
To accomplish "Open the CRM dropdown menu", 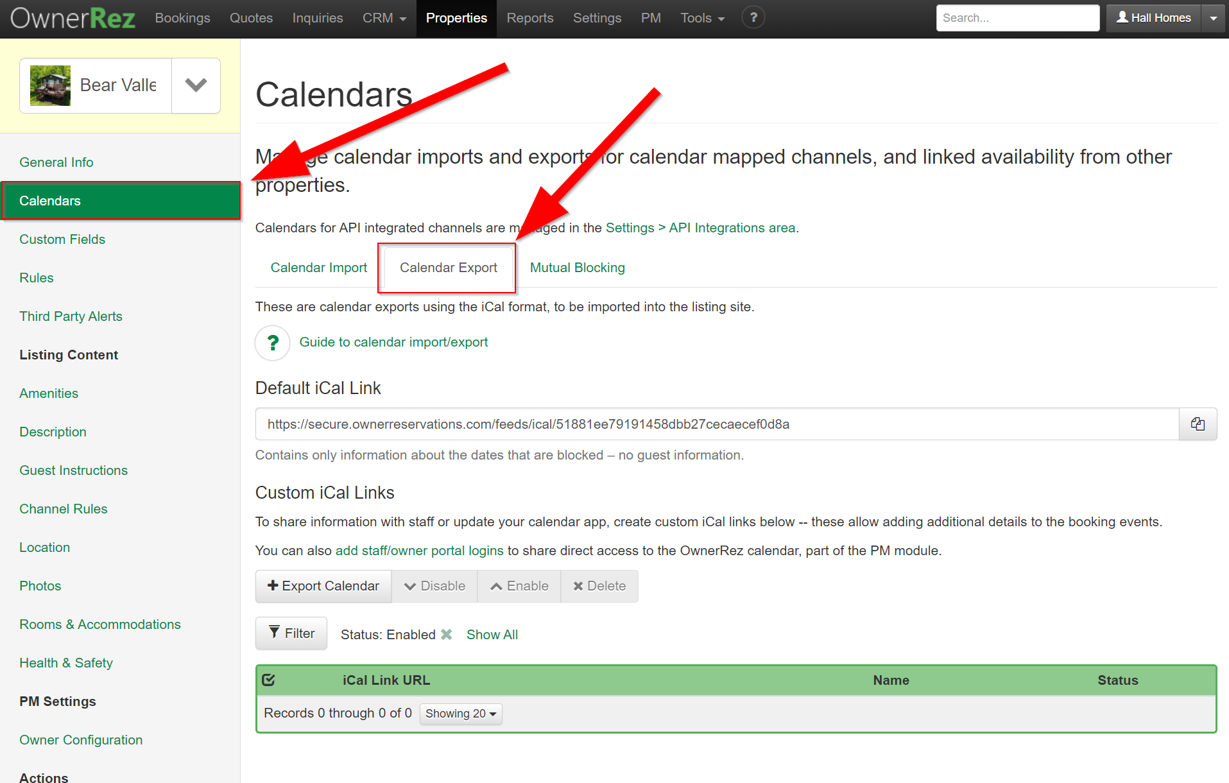I will click(384, 18).
